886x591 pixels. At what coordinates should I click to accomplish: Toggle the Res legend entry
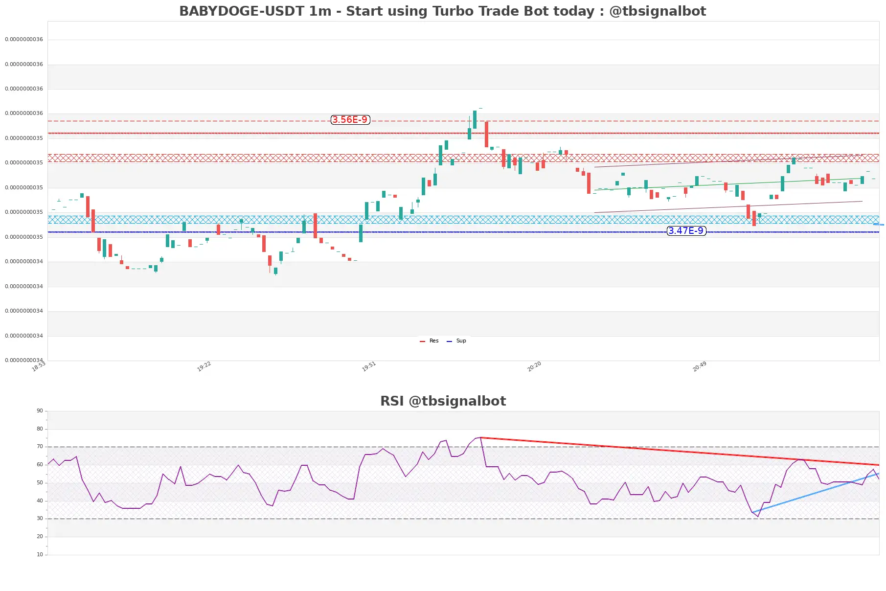(x=429, y=341)
